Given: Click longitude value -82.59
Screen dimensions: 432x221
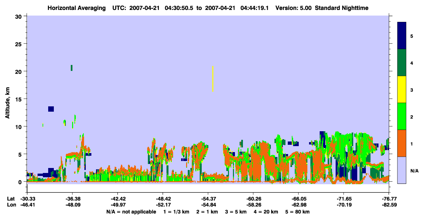Looking at the screenshot, I should pos(389,205).
